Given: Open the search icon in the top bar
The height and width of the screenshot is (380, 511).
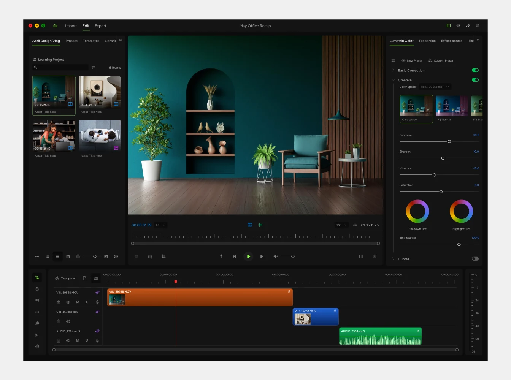Looking at the screenshot, I should [x=458, y=26].
